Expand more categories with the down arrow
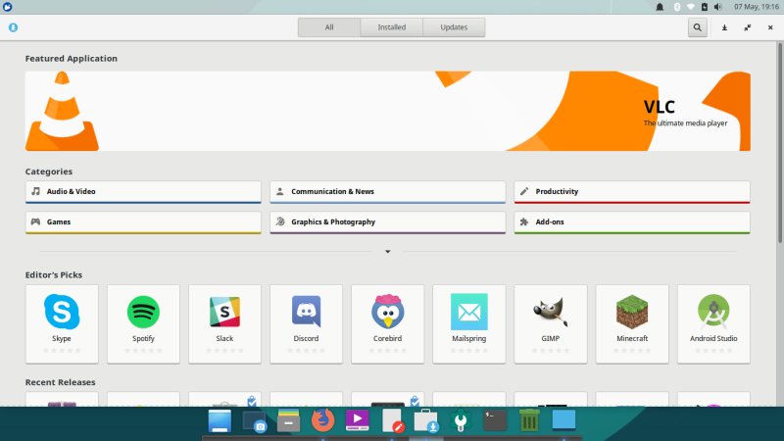The height and width of the screenshot is (441, 784). (x=387, y=252)
